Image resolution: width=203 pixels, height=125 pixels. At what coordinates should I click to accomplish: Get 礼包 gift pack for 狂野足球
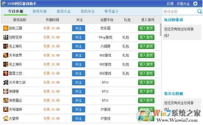coord(126,37)
